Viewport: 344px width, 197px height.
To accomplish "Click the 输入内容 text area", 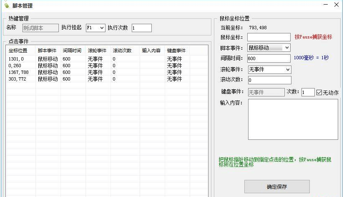I will pyautogui.click(x=293, y=119).
